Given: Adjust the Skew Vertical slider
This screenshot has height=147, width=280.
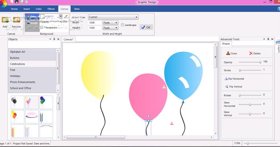Looking at the screenshot, I should point(250,113).
